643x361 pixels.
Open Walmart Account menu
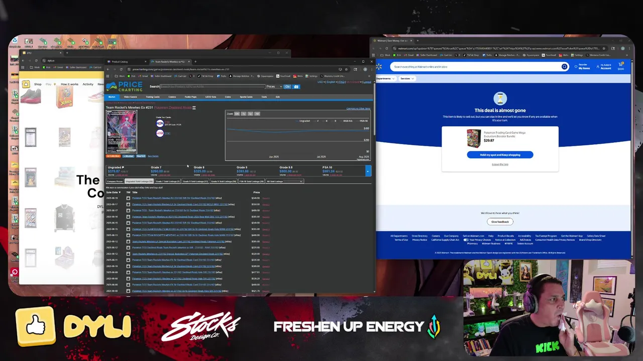pos(603,67)
